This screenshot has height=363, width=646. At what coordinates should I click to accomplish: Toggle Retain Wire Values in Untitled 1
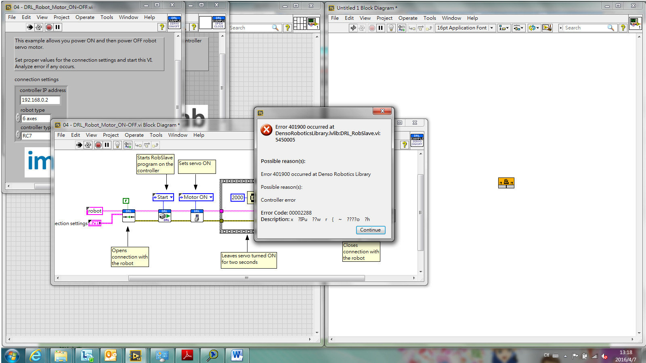pos(401,28)
